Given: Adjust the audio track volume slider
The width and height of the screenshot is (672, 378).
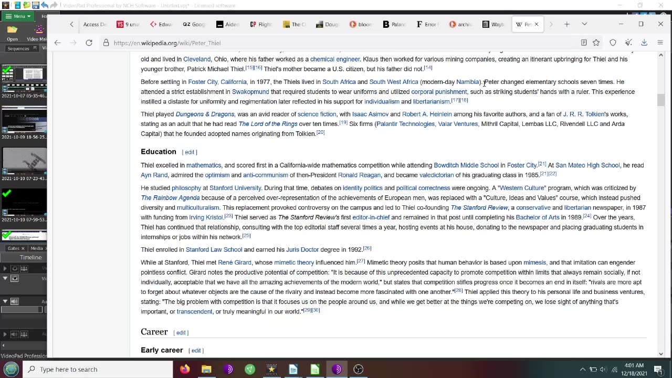Looking at the screenshot, I should 22,309.
